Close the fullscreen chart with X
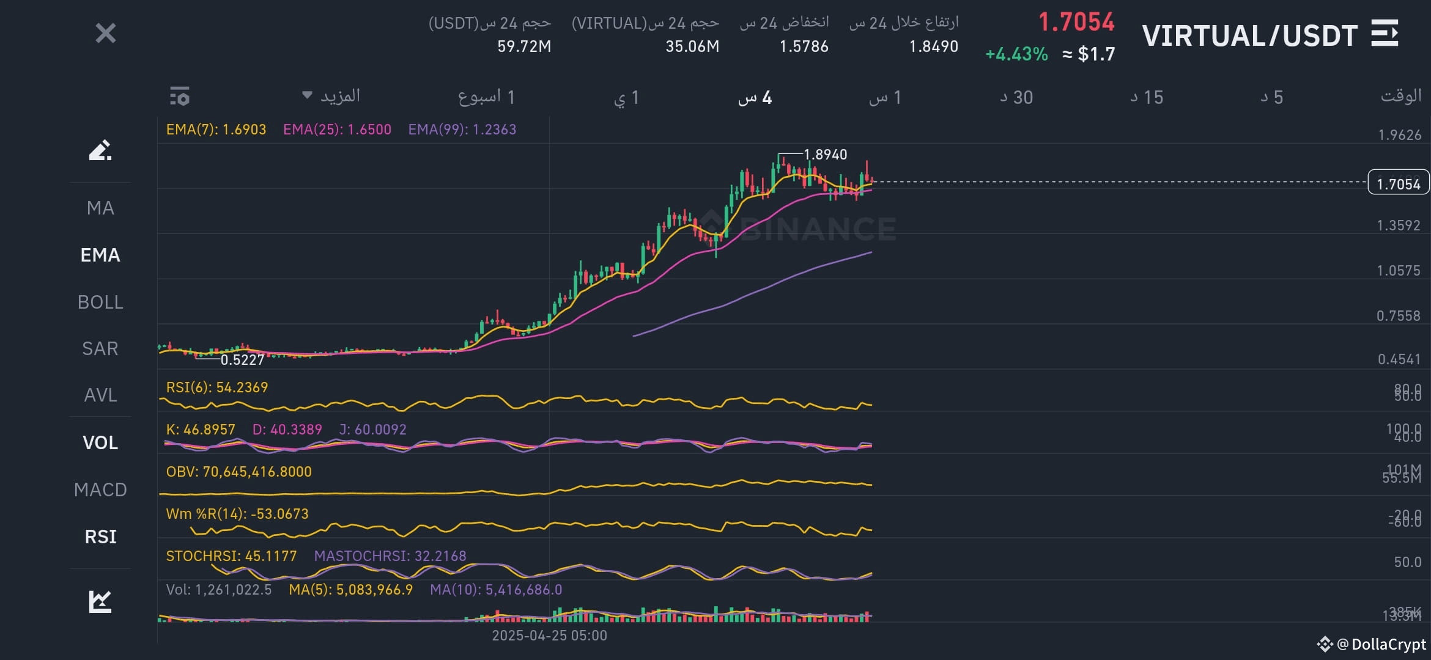 (x=106, y=33)
